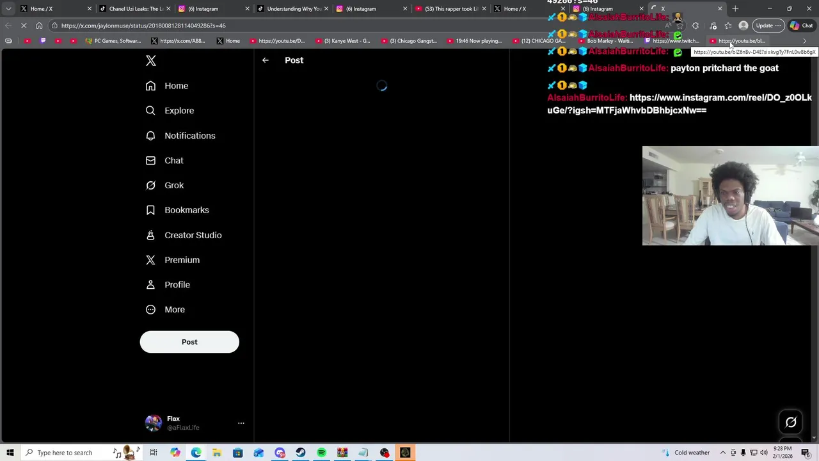Screen dimensions: 819x461
Task: Open the Copilot Chat button
Action: pyautogui.click(x=802, y=26)
